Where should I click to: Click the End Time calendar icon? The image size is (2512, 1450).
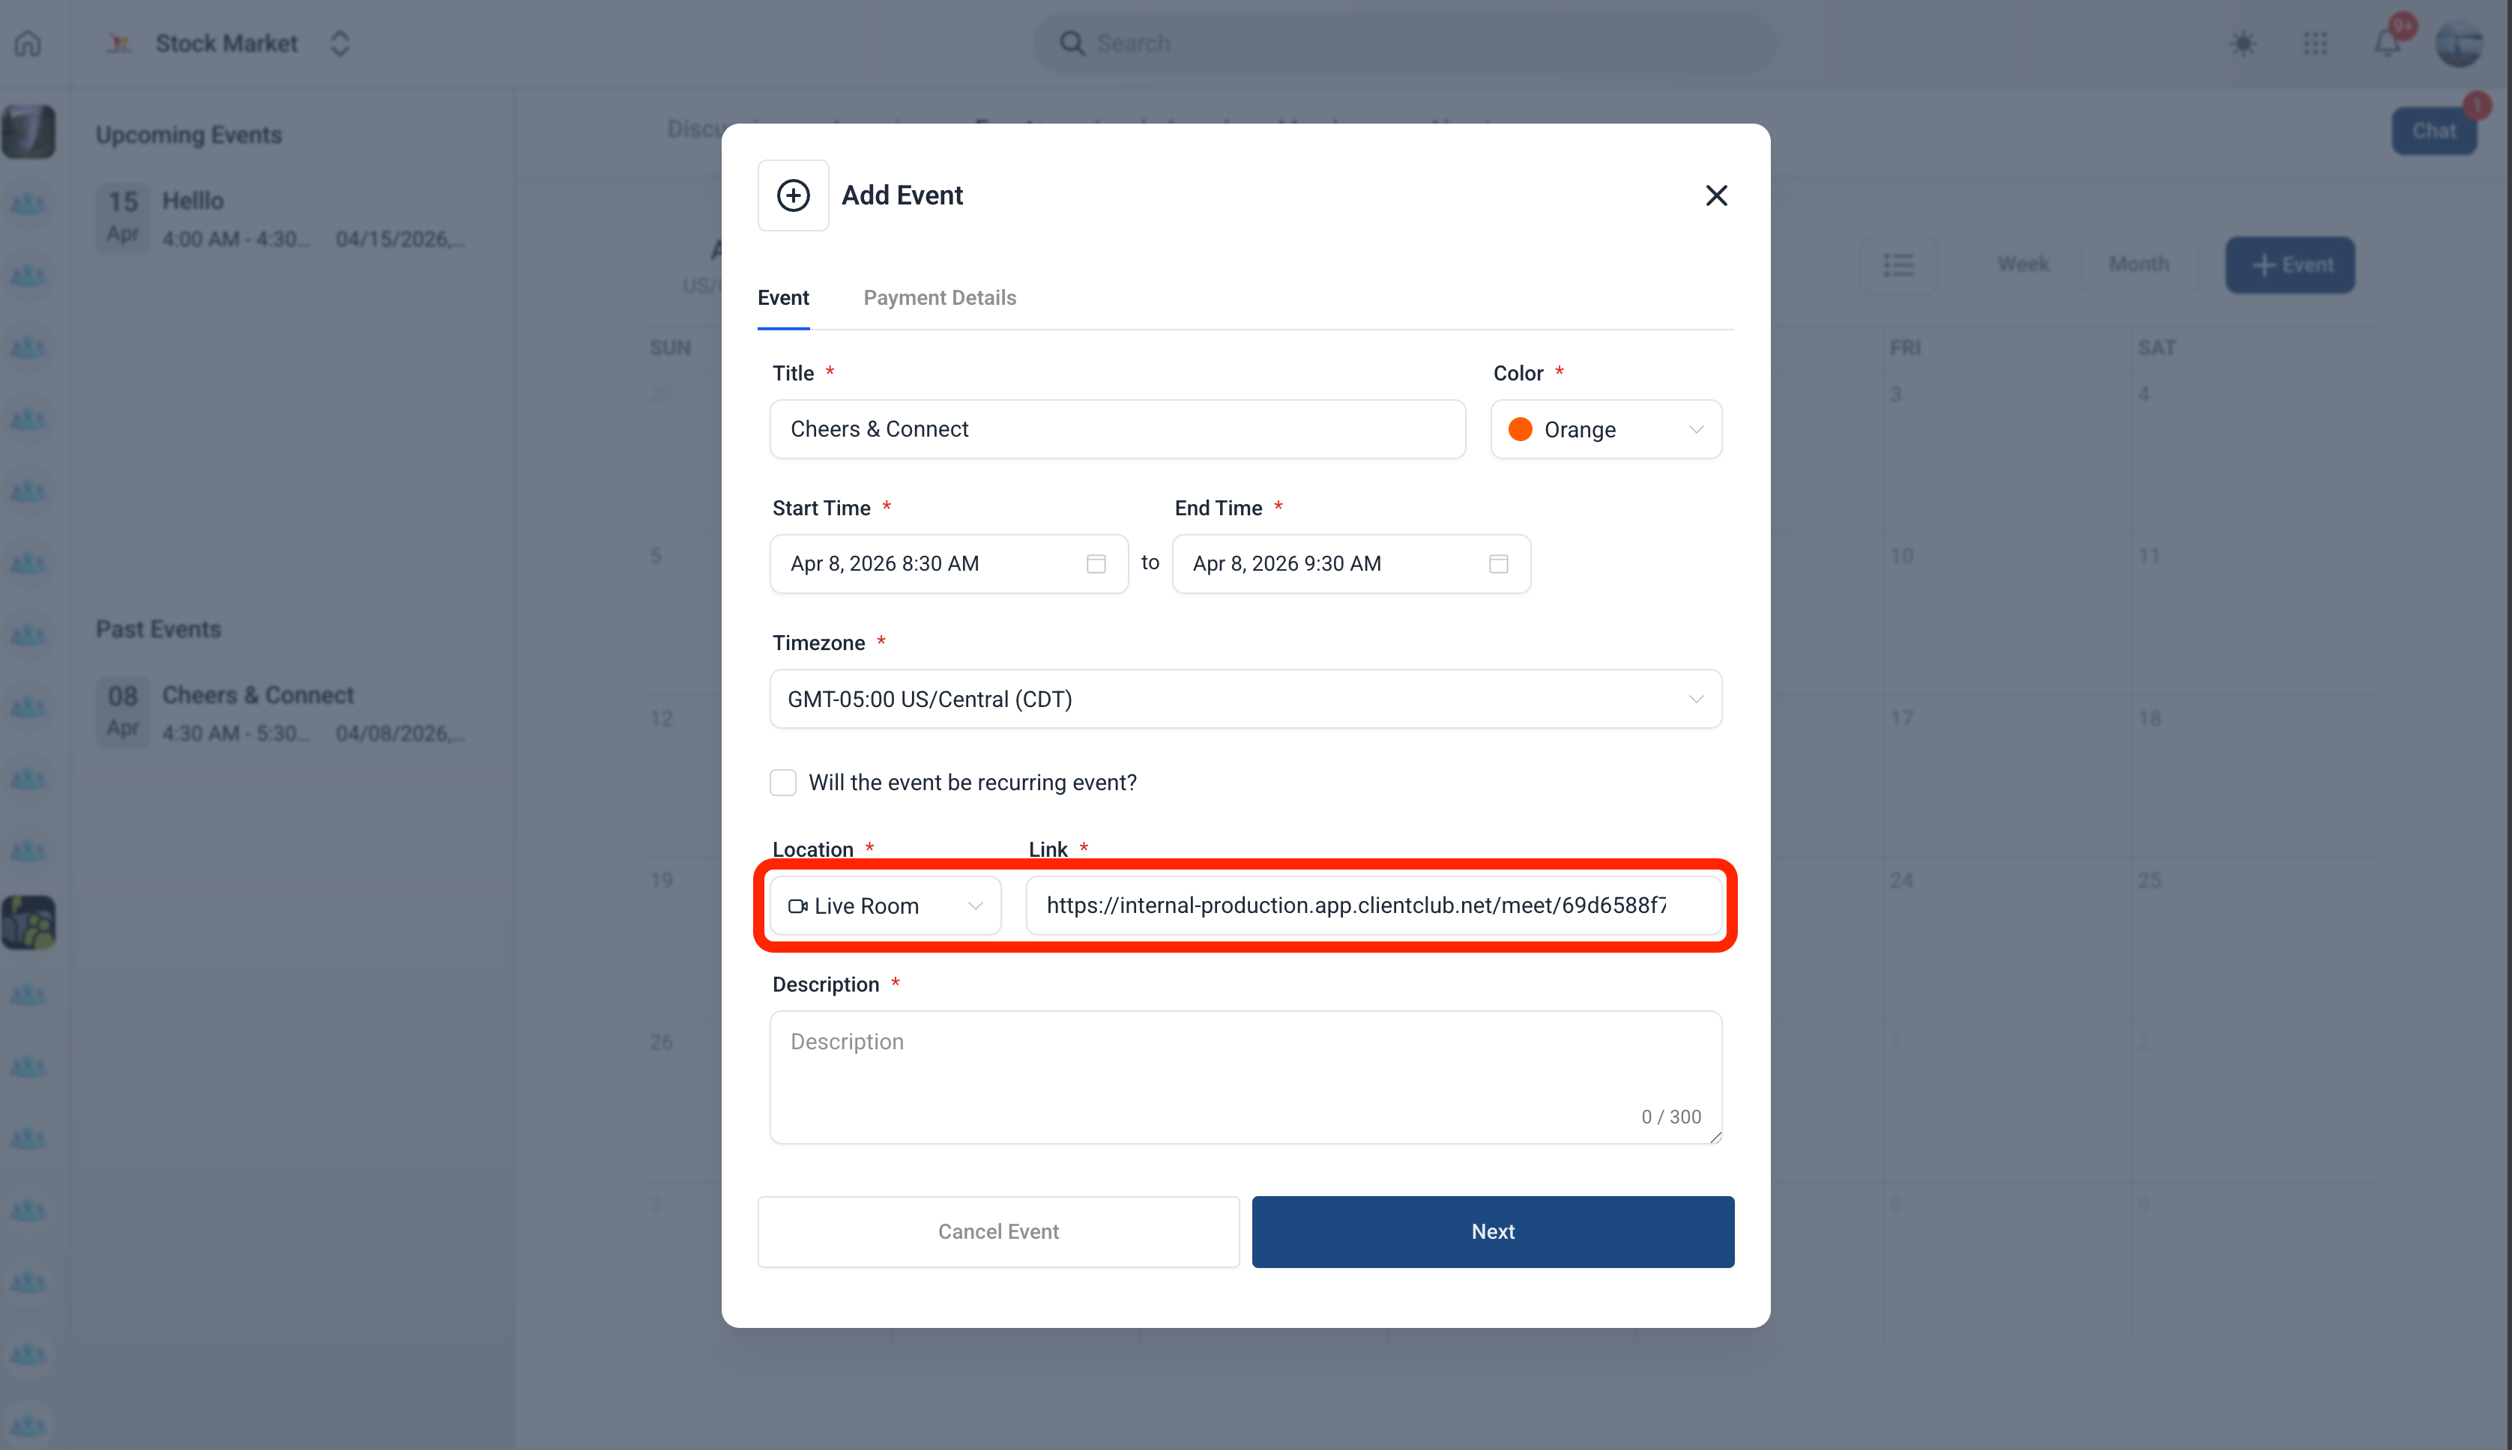click(x=1497, y=564)
